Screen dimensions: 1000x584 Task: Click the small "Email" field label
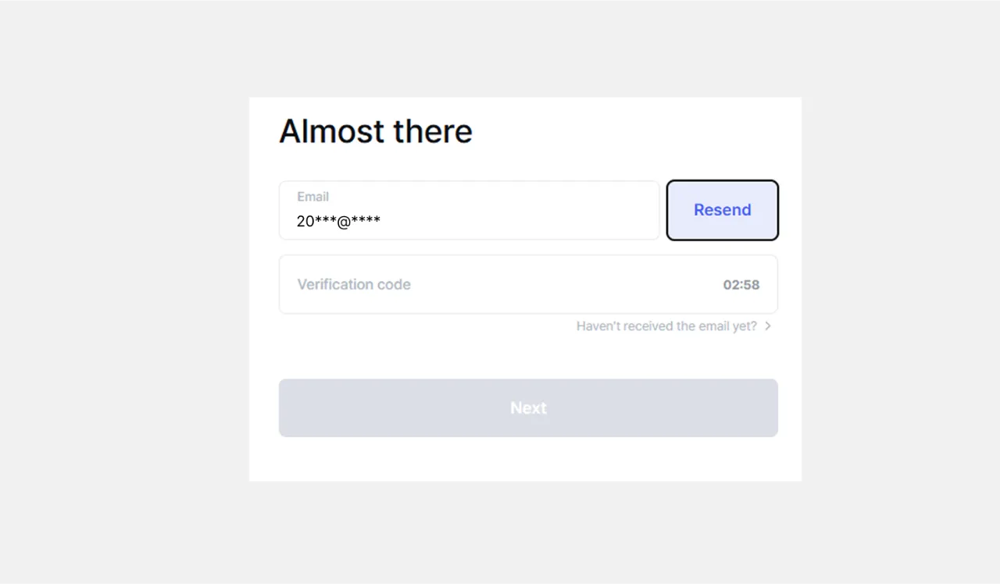pos(312,197)
